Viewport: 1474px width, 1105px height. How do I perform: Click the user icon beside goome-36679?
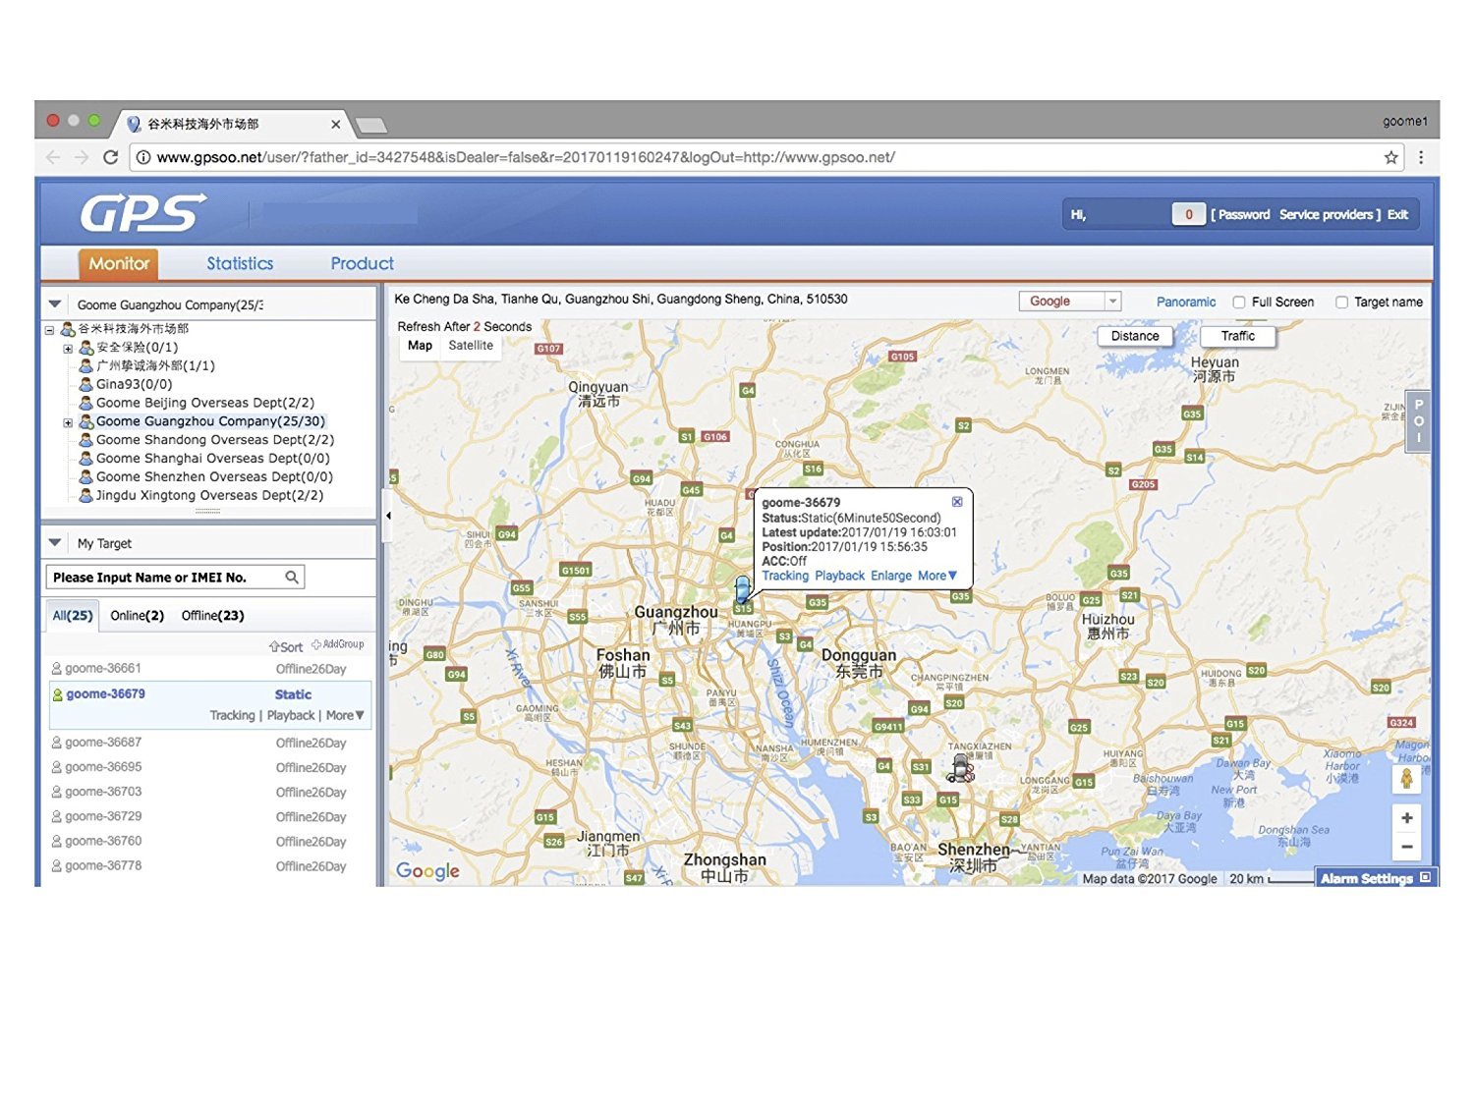(x=57, y=694)
